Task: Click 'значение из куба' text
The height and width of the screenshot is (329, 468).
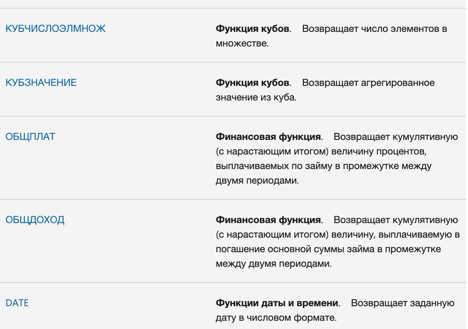Action: pos(255,97)
